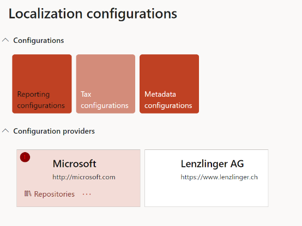Open the Tax configurations tile
Viewport: 302px width, 226px height.
pyautogui.click(x=106, y=84)
